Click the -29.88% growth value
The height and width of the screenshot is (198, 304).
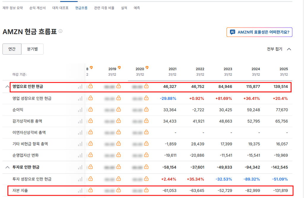tap(168, 99)
